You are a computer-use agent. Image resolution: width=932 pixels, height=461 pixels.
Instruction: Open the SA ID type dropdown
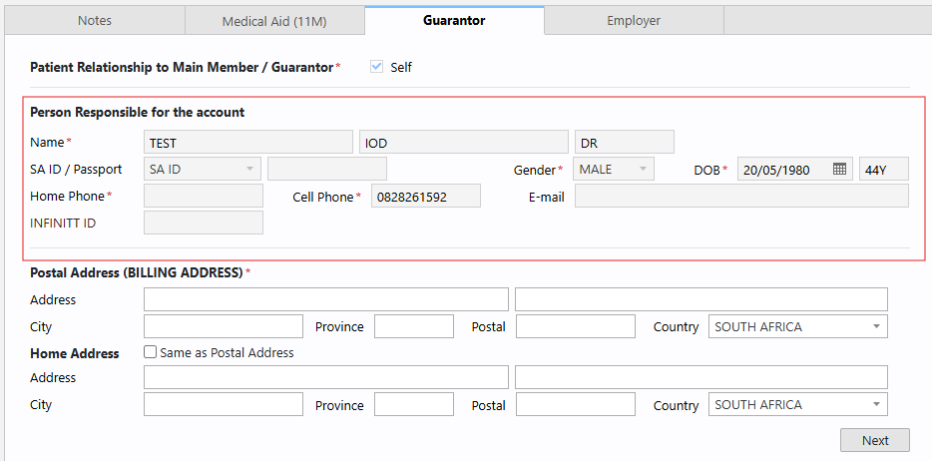pyautogui.click(x=203, y=169)
